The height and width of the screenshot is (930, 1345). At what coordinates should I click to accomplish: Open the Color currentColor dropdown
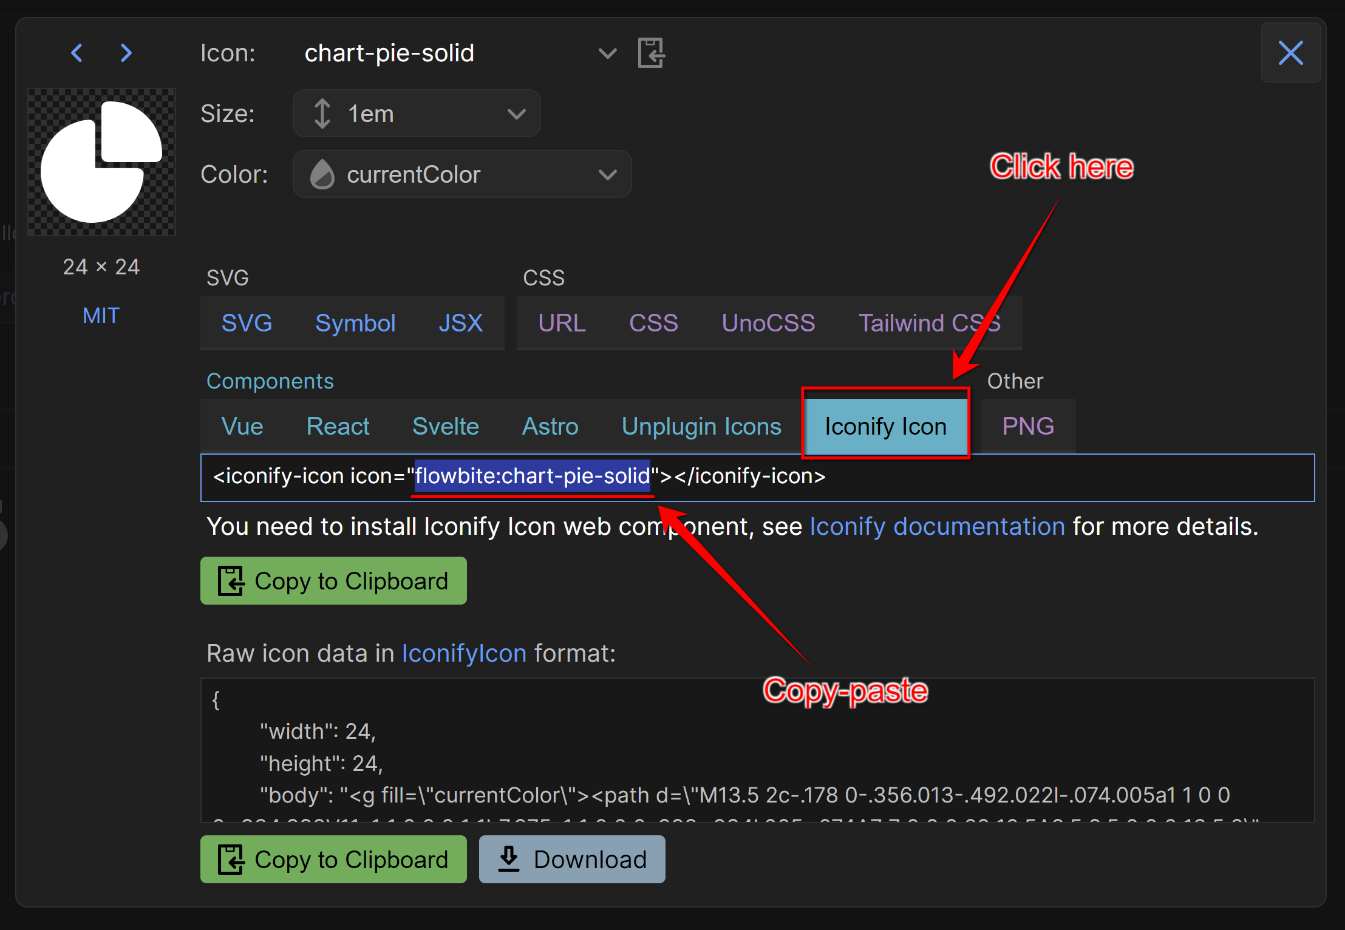coord(462,174)
